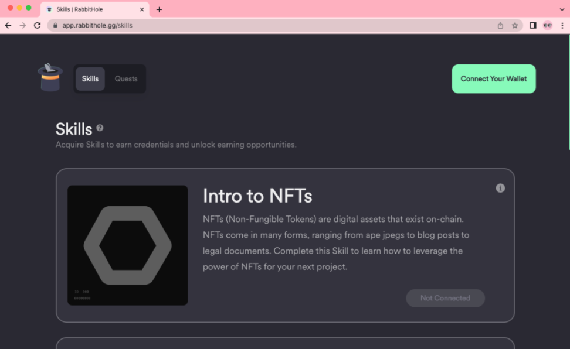View site info via the lock icon
The height and width of the screenshot is (349, 570).
point(55,25)
